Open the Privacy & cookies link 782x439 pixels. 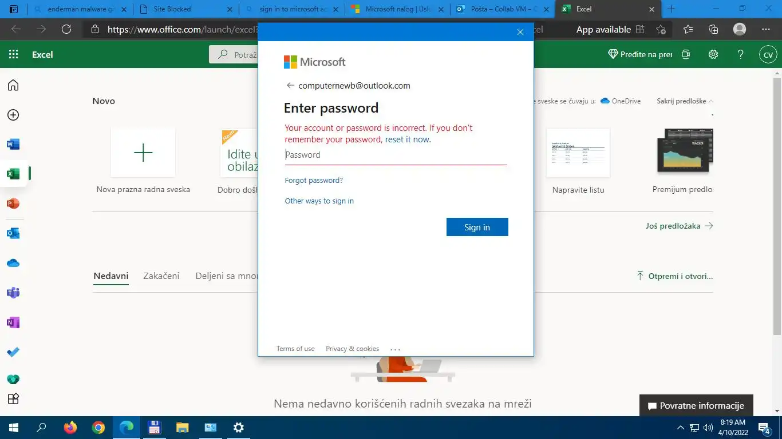click(352, 349)
